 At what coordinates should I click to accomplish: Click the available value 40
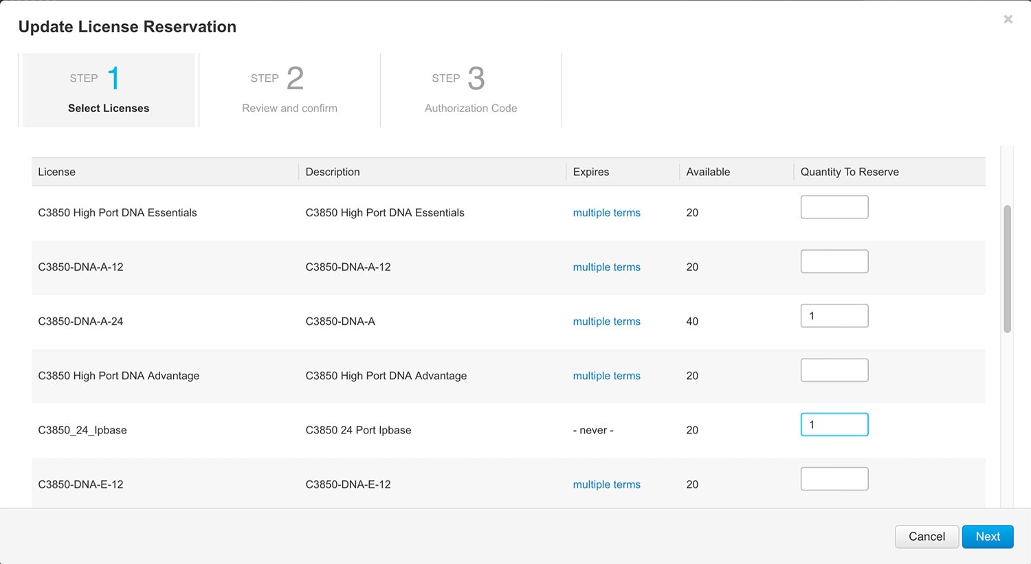(x=692, y=322)
